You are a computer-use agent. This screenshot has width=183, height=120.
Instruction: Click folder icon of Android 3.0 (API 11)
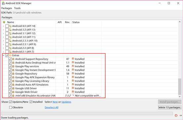coord(10,37)
